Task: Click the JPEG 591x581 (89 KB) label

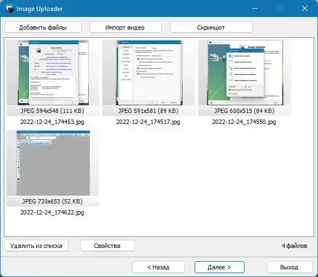Action: tap(148, 111)
